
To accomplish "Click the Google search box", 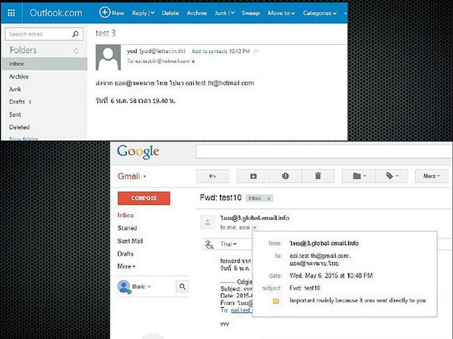I will click(x=324, y=151).
